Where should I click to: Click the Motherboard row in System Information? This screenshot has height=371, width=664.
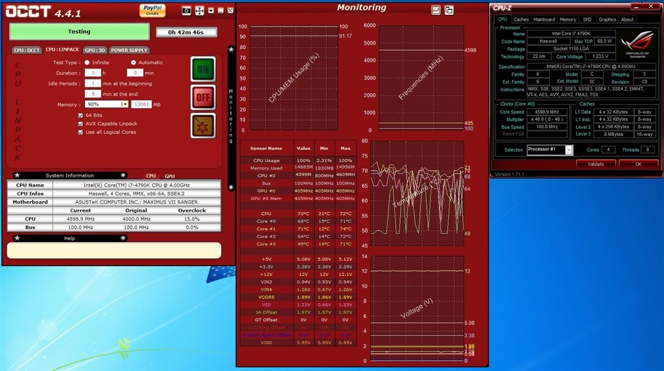point(114,202)
